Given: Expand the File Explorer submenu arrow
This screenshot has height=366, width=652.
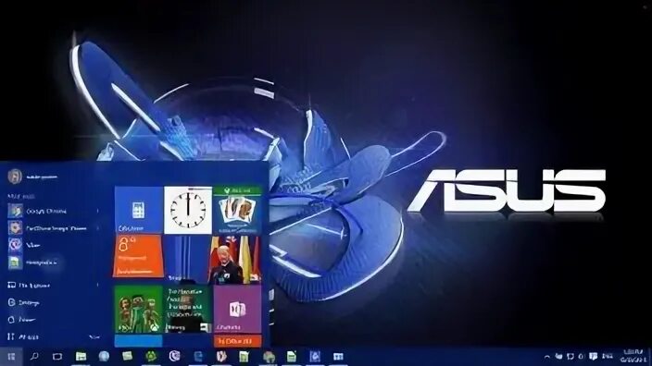Looking at the screenshot, I should [x=98, y=285].
